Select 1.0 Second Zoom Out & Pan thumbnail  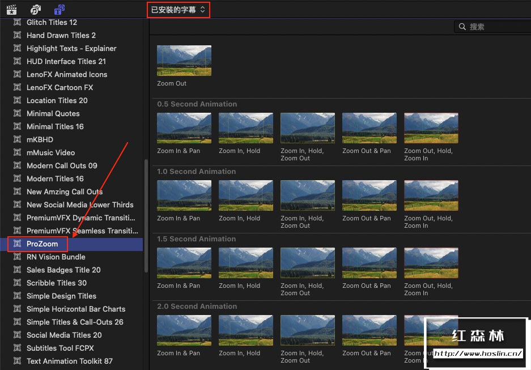coord(369,195)
